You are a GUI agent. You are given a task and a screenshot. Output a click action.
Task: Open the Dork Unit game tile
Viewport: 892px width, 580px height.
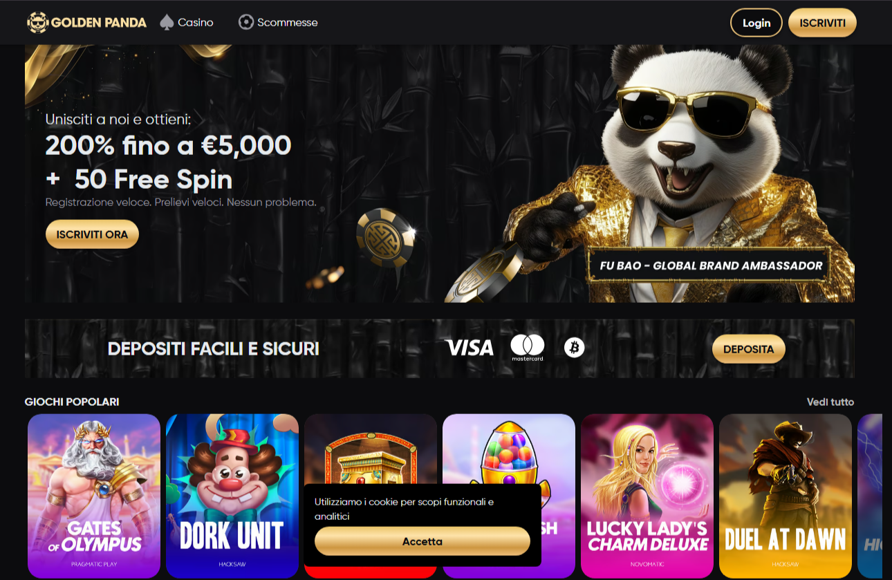tap(232, 496)
